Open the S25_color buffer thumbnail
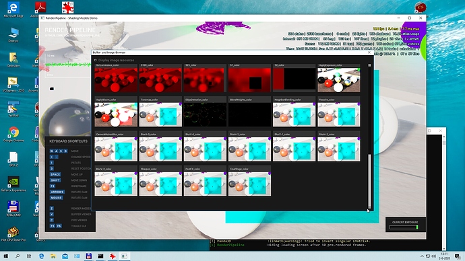This screenshot has height=261, width=465. [x=205, y=80]
